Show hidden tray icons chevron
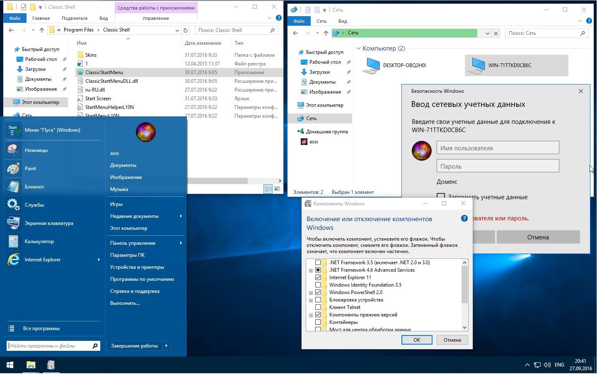 527,365
